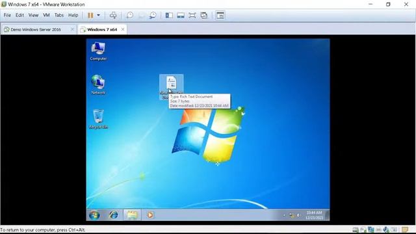Open the power options dropdown arrow

click(98, 16)
